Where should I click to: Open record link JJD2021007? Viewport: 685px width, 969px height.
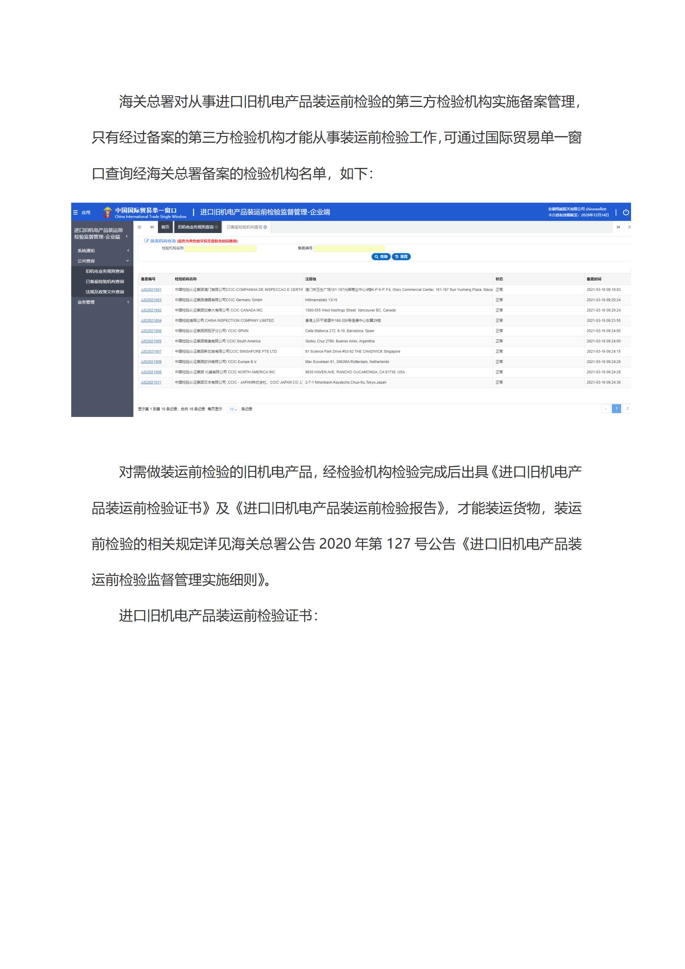pyautogui.click(x=151, y=352)
